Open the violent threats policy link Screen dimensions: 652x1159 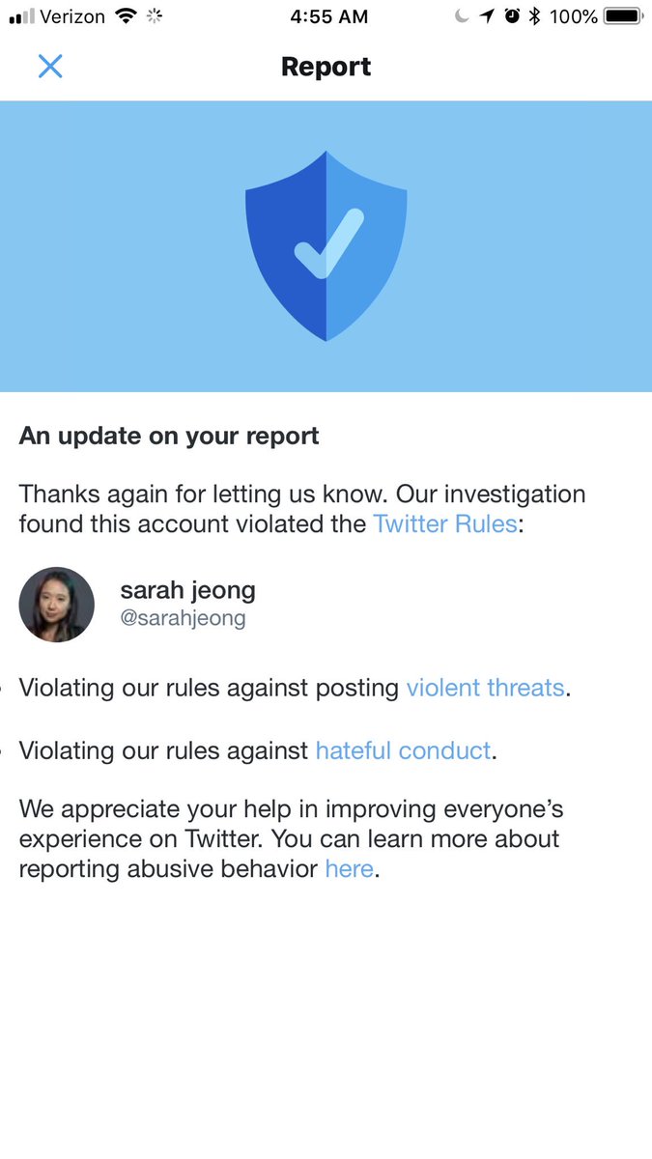click(x=485, y=688)
